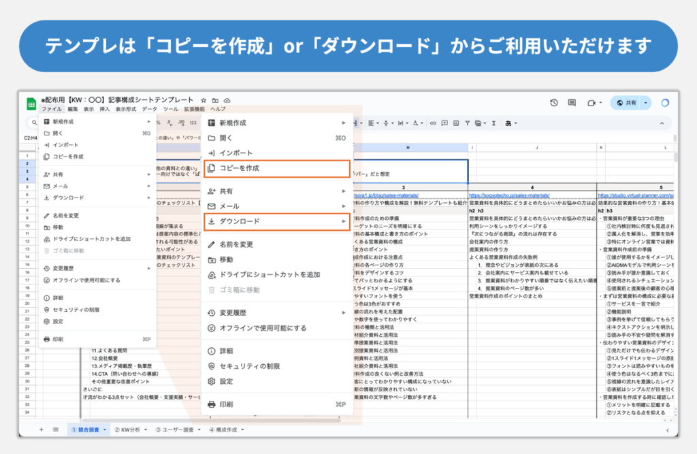Choose インポート in the small File menu

tap(97, 145)
